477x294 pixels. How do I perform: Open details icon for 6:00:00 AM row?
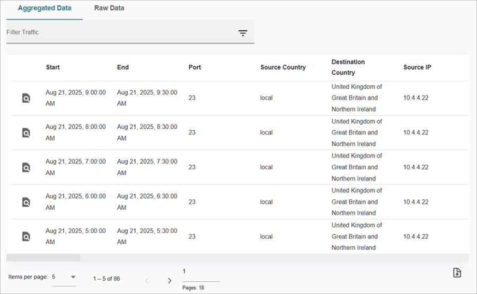pos(26,202)
